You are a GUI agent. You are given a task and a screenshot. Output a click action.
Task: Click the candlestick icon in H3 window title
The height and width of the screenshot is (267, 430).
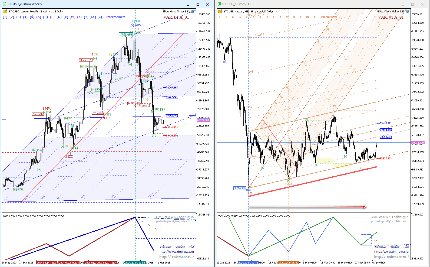coord(219,4)
